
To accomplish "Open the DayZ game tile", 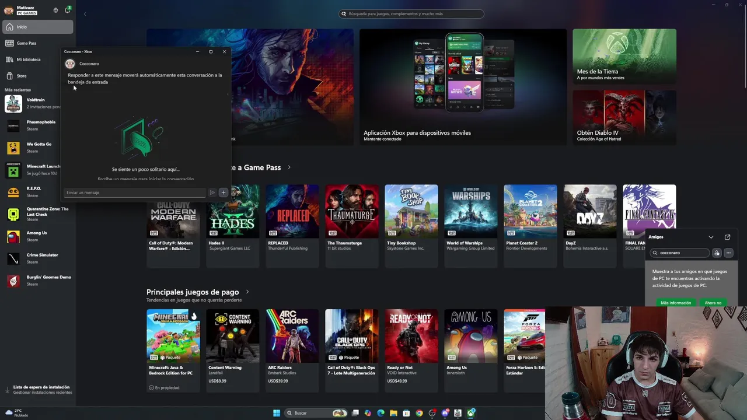I will [x=590, y=226].
